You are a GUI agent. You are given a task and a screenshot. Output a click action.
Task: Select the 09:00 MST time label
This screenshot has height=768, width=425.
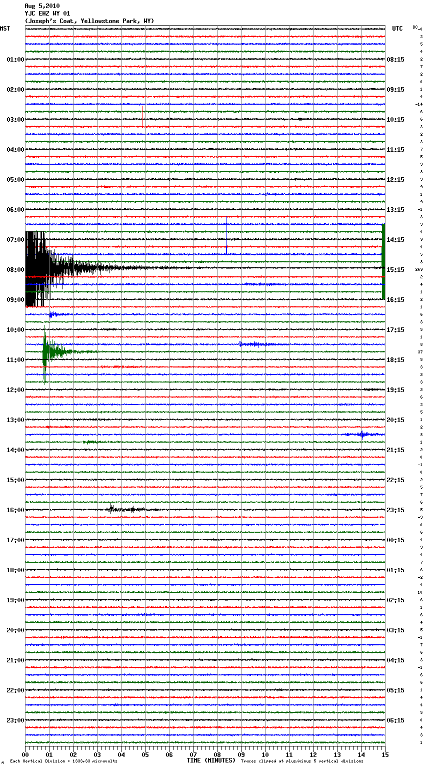click(15, 300)
